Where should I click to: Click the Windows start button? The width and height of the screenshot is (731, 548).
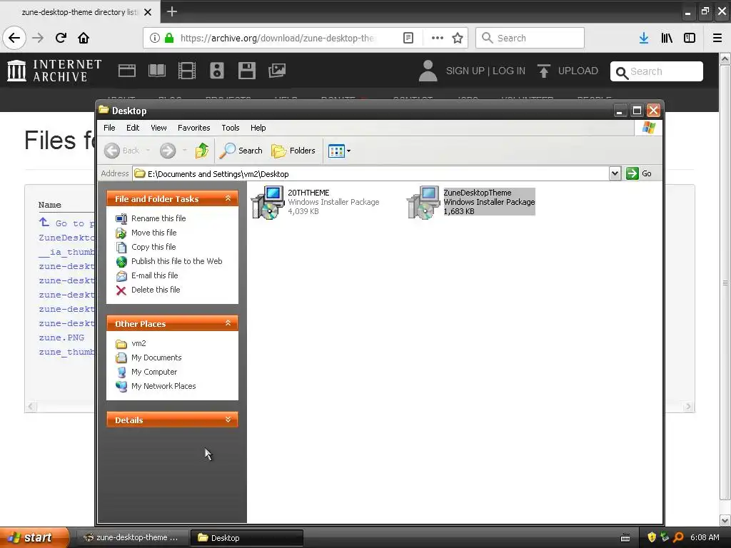pyautogui.click(x=34, y=538)
